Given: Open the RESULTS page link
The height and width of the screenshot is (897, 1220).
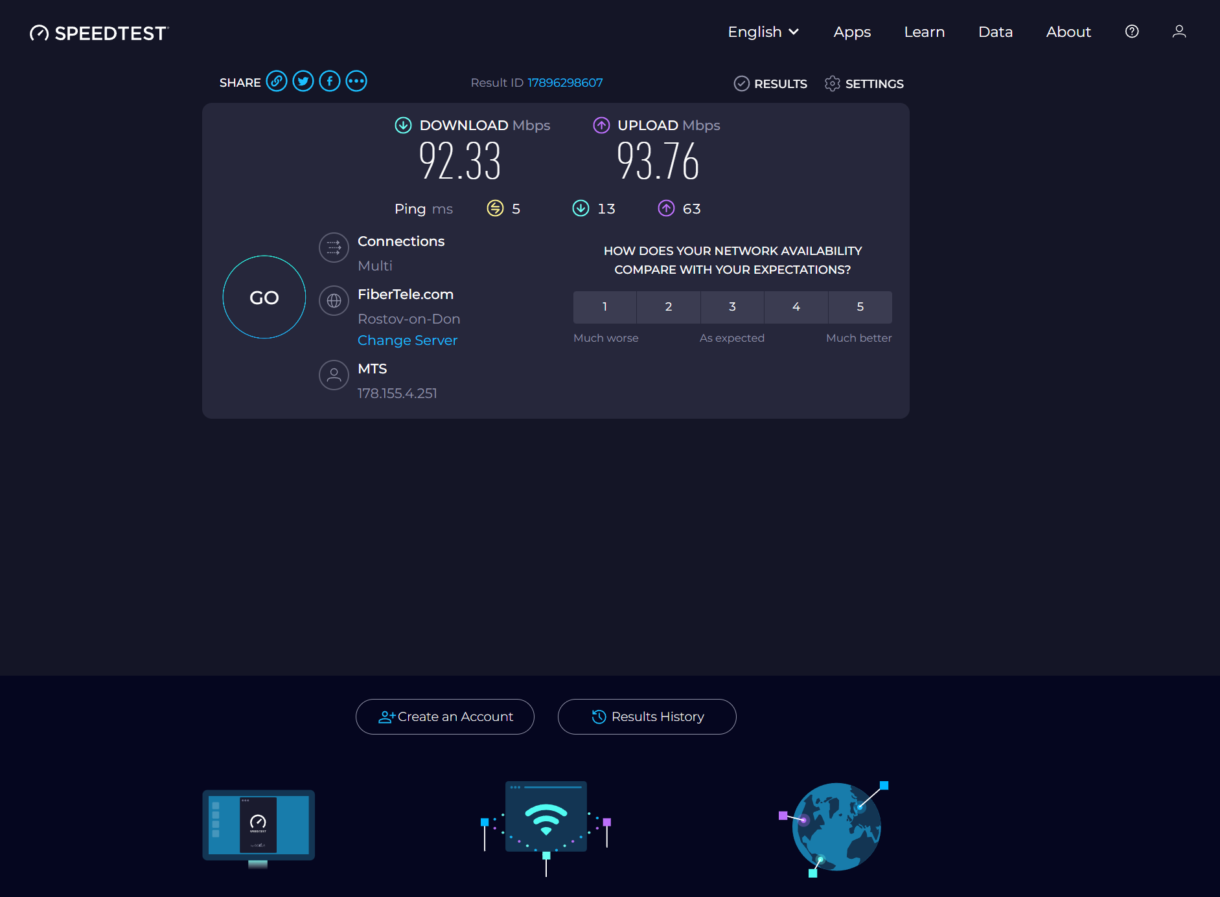Looking at the screenshot, I should pyautogui.click(x=781, y=84).
